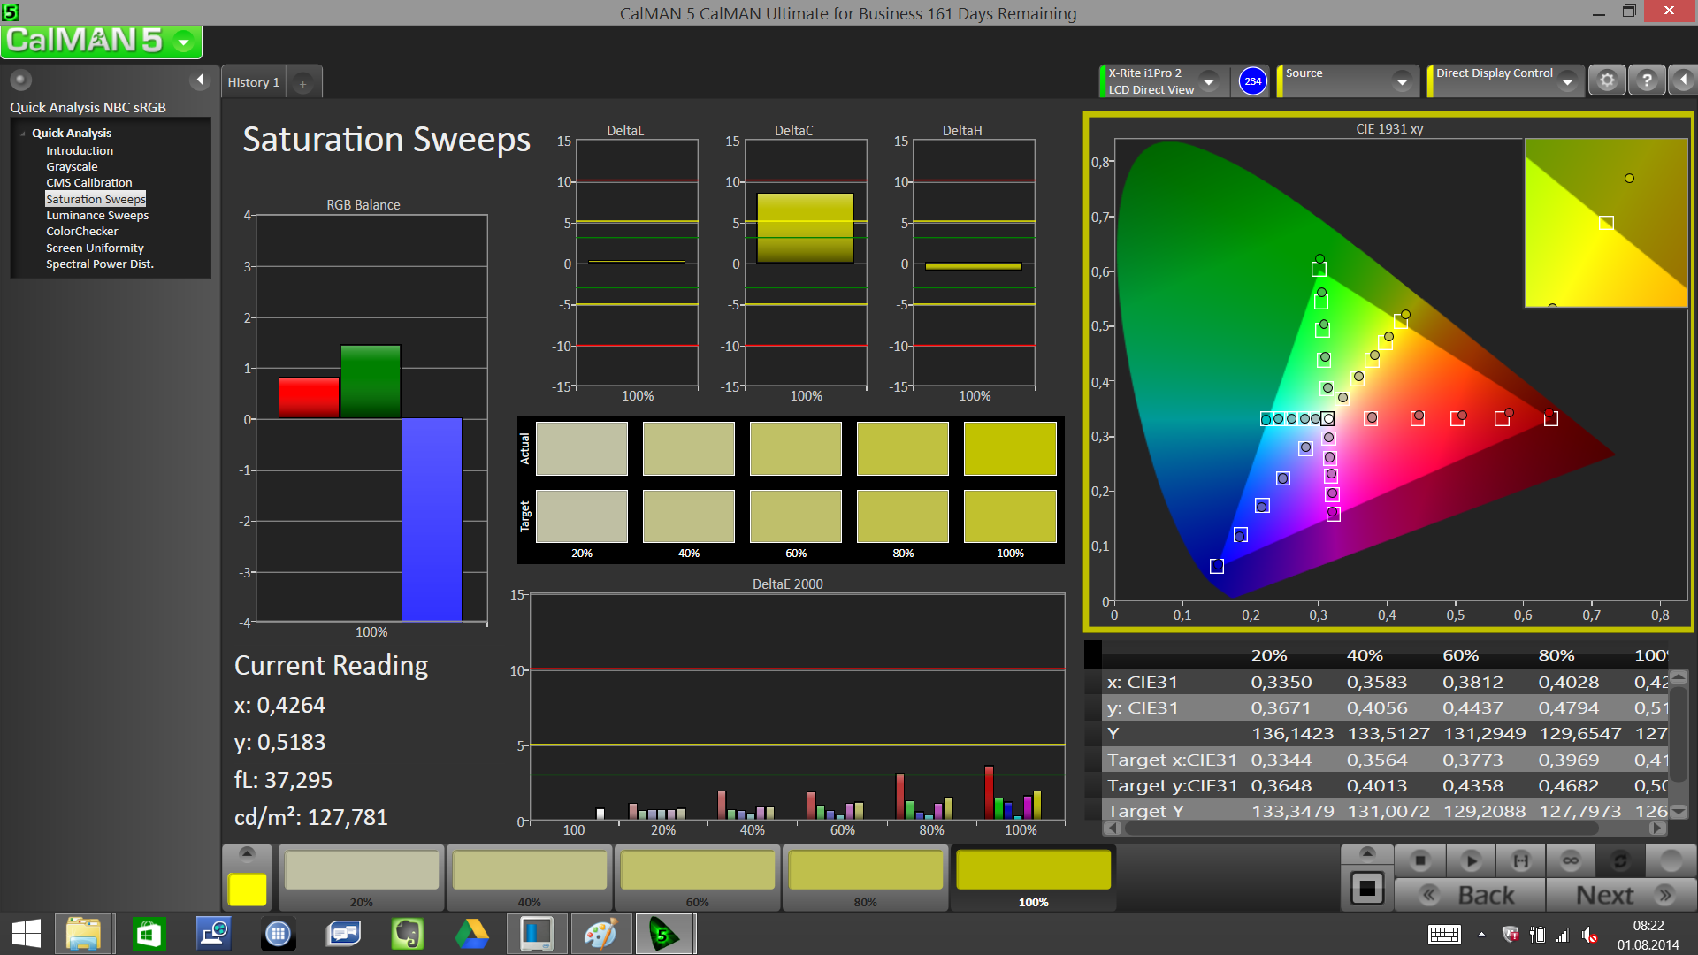Click the blue 234 meter timer circle
The width and height of the screenshot is (1698, 955).
click(x=1252, y=80)
